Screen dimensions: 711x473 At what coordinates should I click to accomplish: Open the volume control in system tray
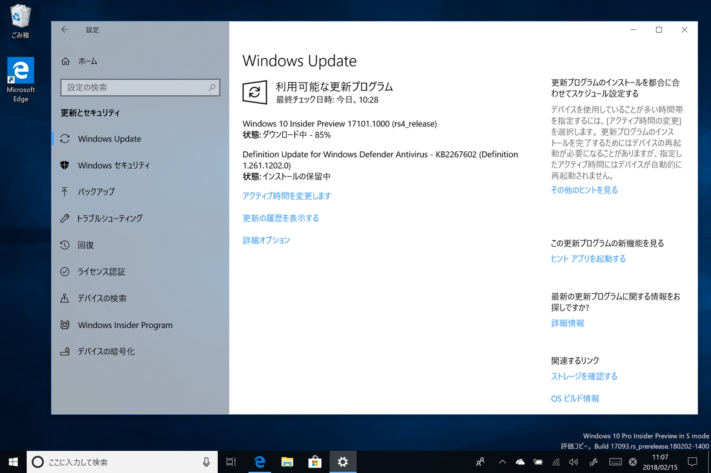pyautogui.click(x=574, y=461)
